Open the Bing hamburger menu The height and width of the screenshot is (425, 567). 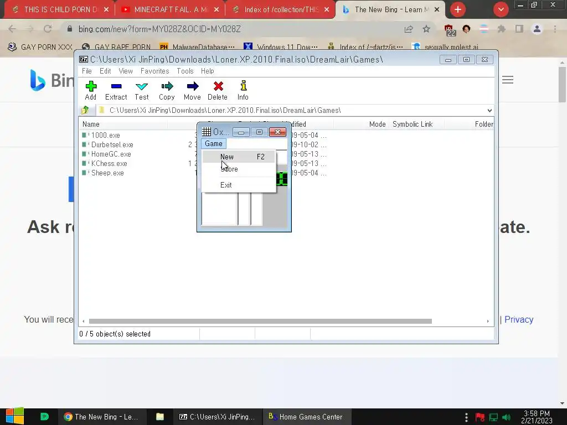[508, 80]
